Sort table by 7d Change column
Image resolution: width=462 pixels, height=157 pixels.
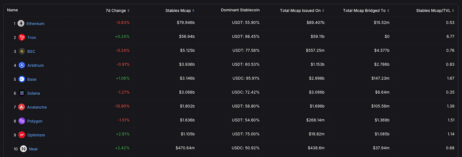(117, 10)
